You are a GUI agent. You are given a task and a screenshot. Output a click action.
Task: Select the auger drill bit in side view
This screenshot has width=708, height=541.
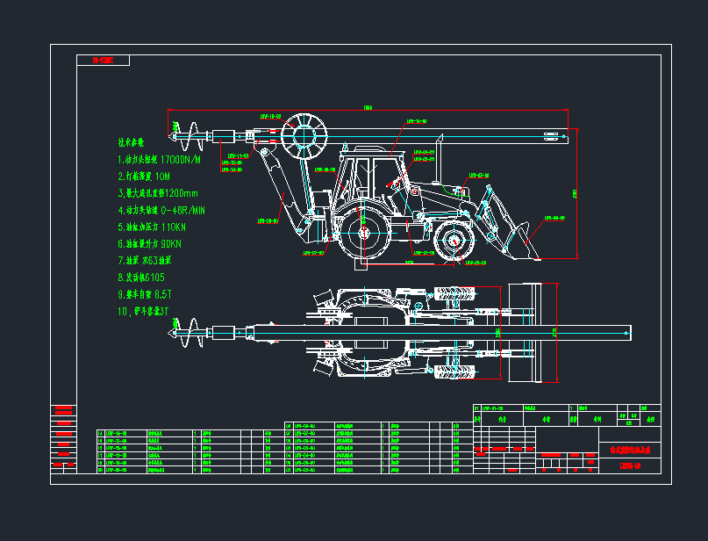coord(191,135)
